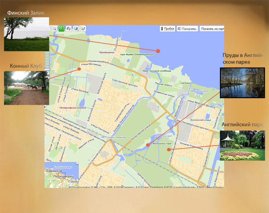The height and width of the screenshot is (213, 269).
Task: Click the Английский парк heading above photo
Action: click(242, 124)
